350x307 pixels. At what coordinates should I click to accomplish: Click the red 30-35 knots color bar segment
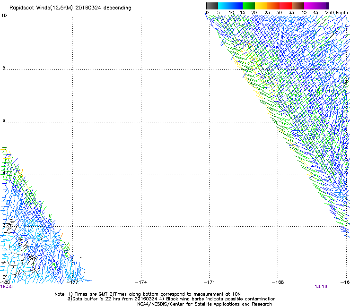tap(286, 6)
